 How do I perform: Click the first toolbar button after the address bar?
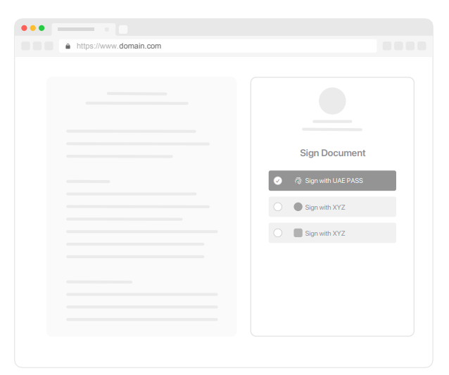(x=387, y=46)
